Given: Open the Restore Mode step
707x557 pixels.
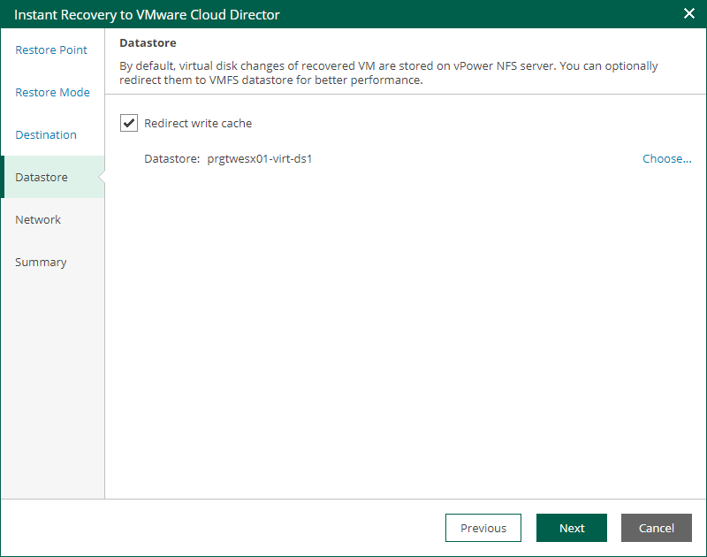Looking at the screenshot, I should pos(53,92).
